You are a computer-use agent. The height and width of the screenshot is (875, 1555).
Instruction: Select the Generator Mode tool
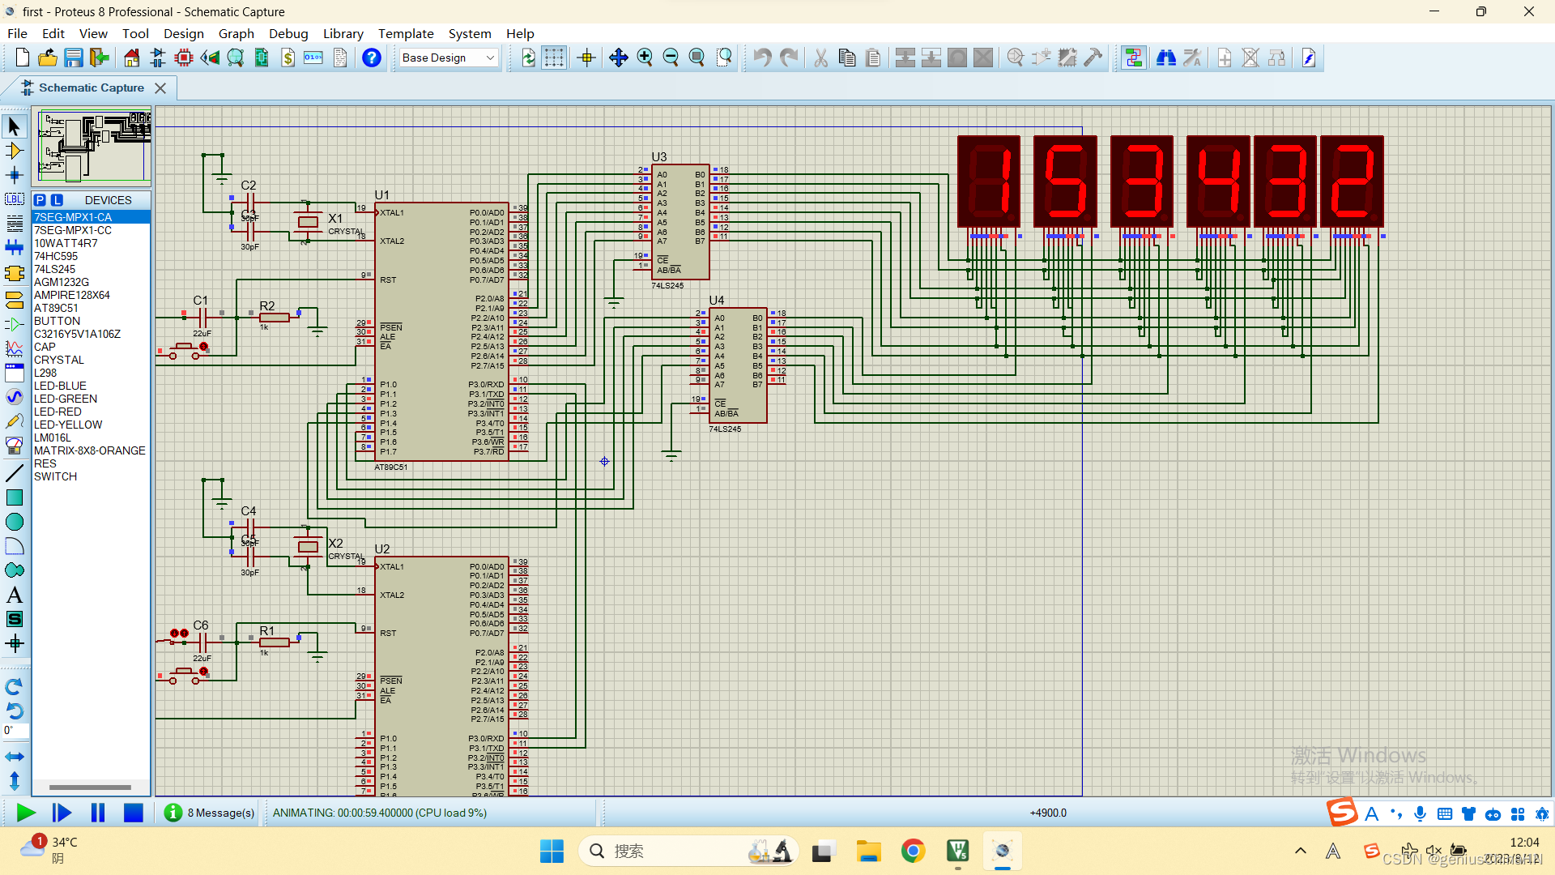(14, 397)
